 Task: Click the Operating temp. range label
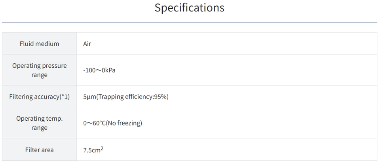39,123
